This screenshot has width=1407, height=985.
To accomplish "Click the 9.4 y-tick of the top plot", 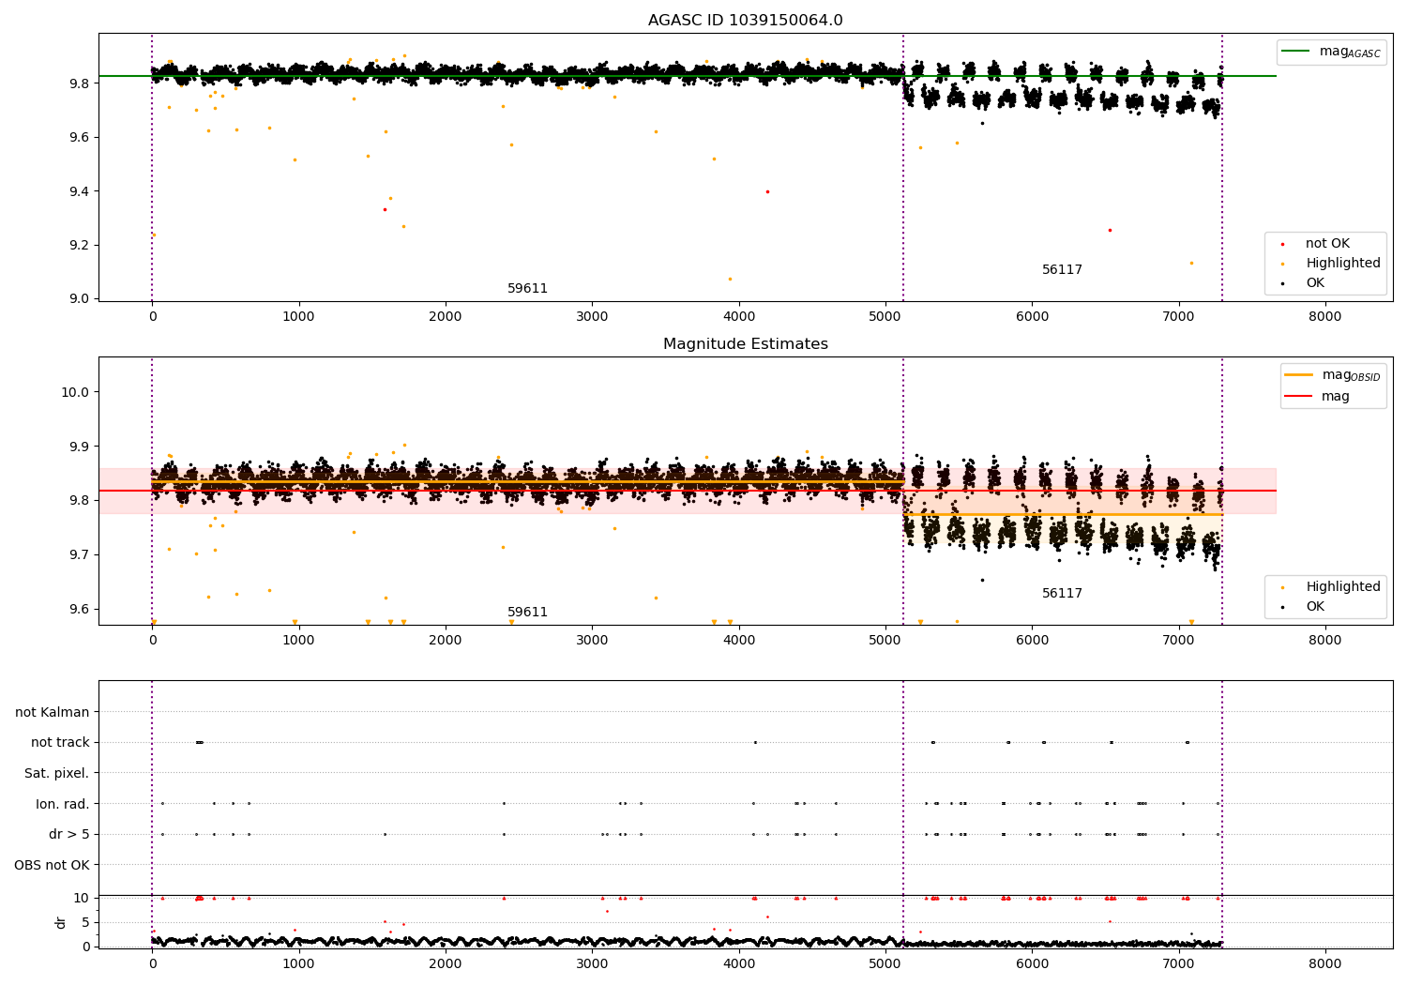I will [79, 191].
